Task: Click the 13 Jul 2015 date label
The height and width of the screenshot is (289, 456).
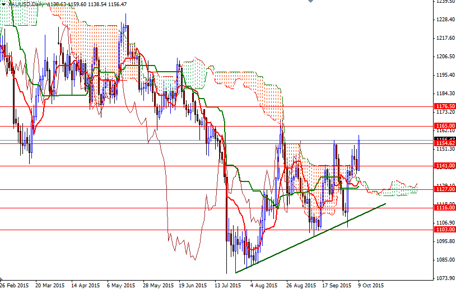Action: [x=229, y=285]
